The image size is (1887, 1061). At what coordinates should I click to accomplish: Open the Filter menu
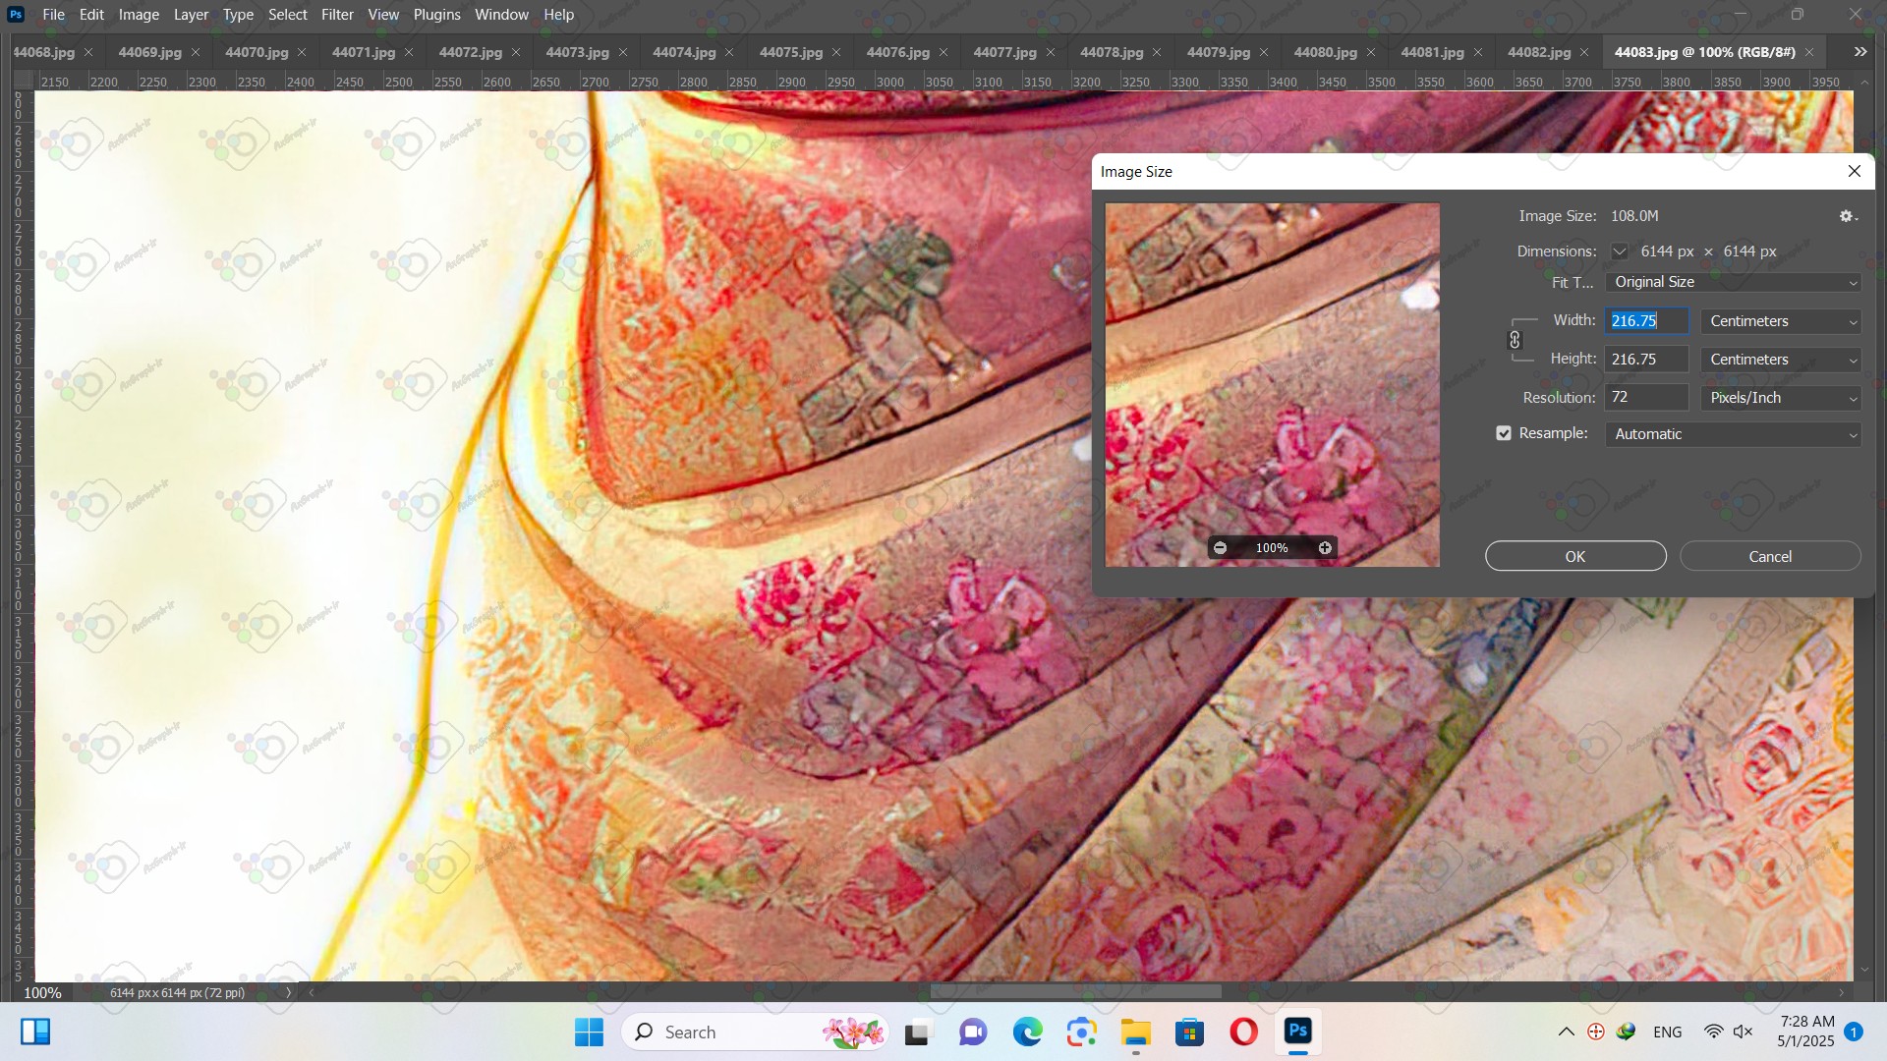337,15
